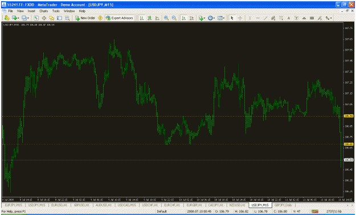Select the vertical line drawing tool
This screenshot has height=215, width=356.
(x=249, y=18)
